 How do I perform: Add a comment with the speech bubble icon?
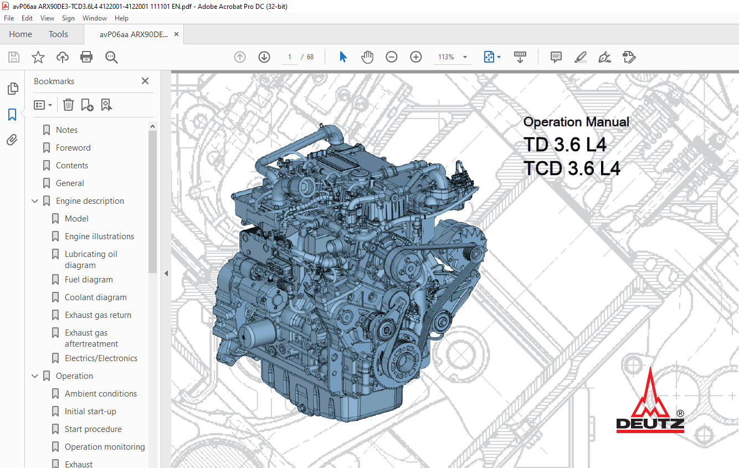(556, 57)
